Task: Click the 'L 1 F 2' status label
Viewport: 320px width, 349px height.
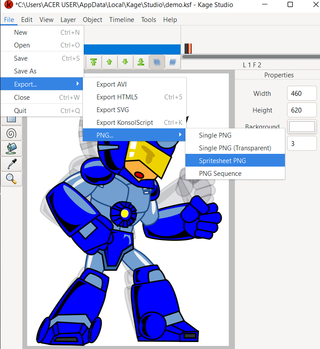Action: (252, 65)
